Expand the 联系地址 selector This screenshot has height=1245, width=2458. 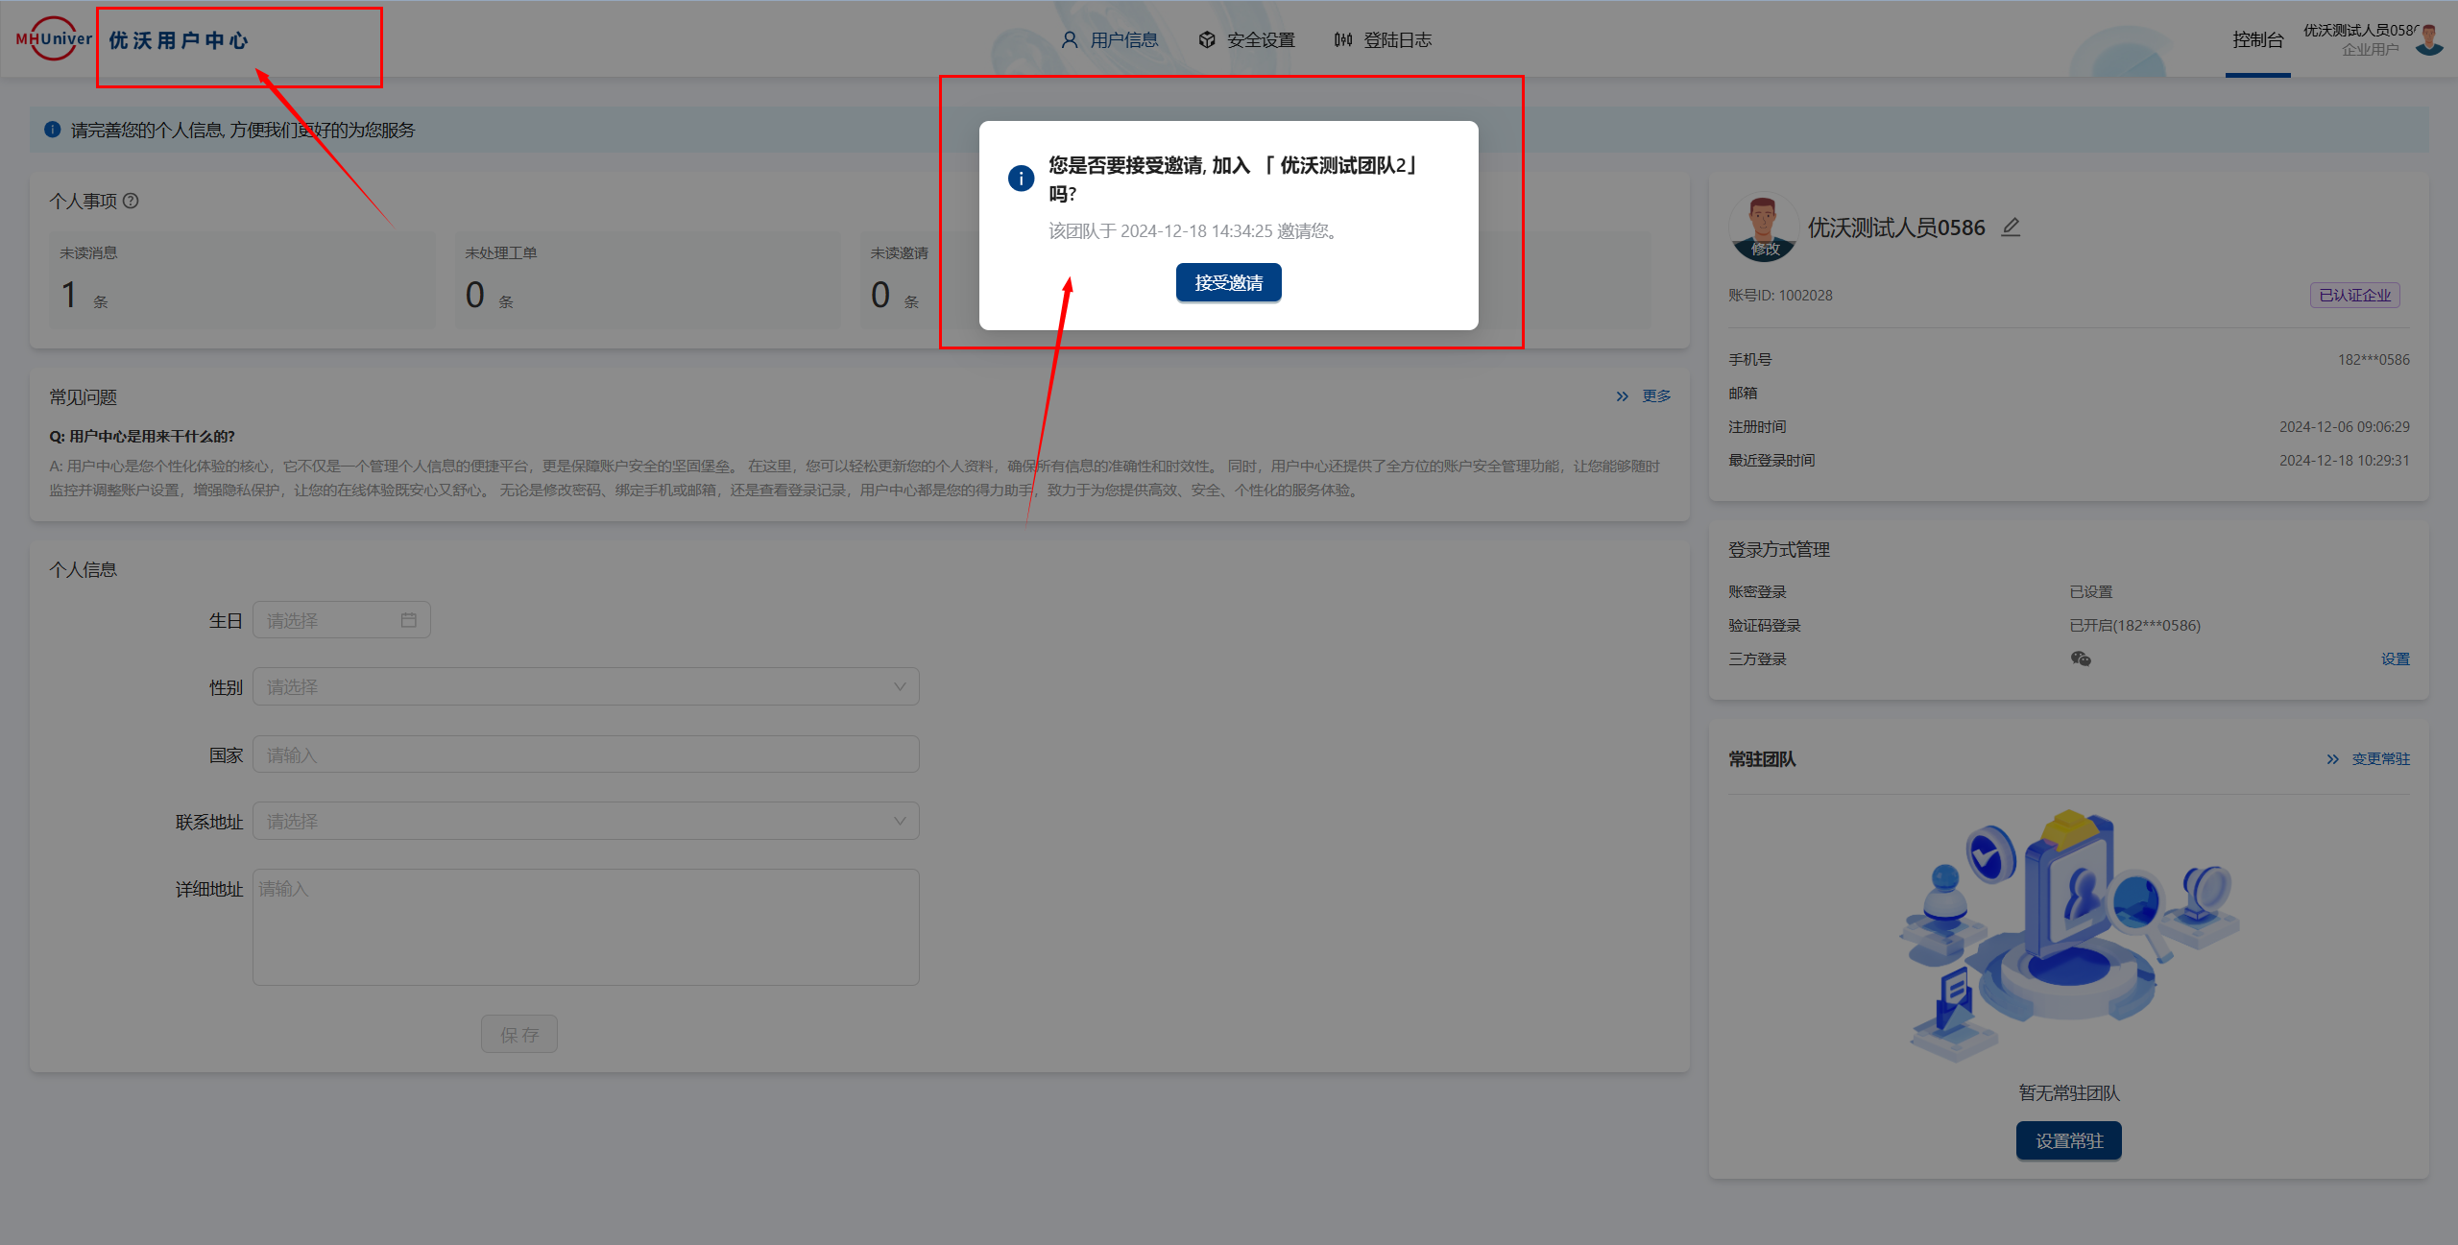[x=586, y=822]
